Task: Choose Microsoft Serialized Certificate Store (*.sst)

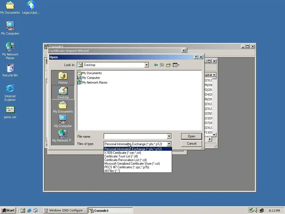Action: point(137,164)
